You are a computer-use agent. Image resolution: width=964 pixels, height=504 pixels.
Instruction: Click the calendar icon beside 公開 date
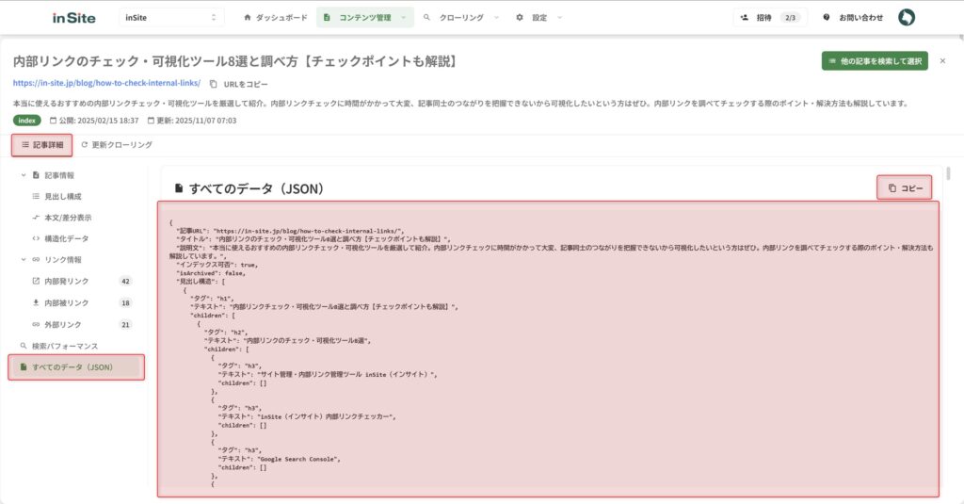(53, 121)
